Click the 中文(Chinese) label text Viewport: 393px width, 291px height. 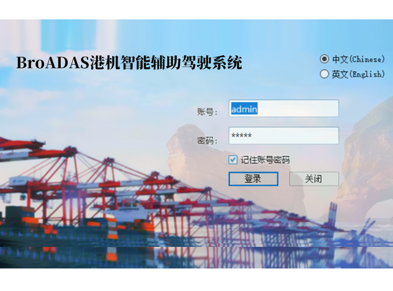(358, 59)
